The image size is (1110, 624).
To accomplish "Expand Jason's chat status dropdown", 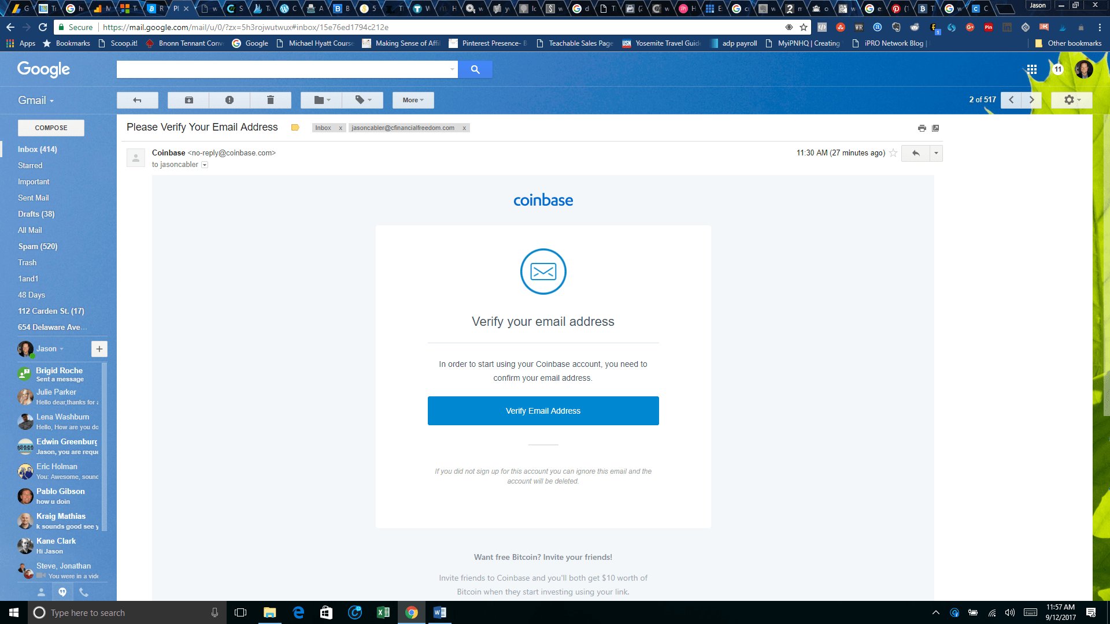I will point(61,349).
